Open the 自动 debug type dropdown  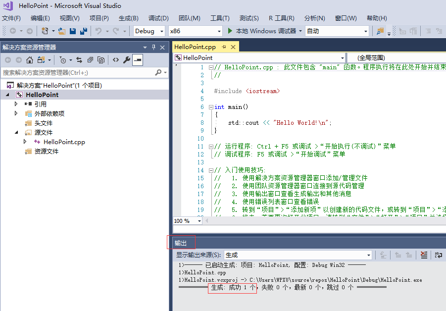337,31
